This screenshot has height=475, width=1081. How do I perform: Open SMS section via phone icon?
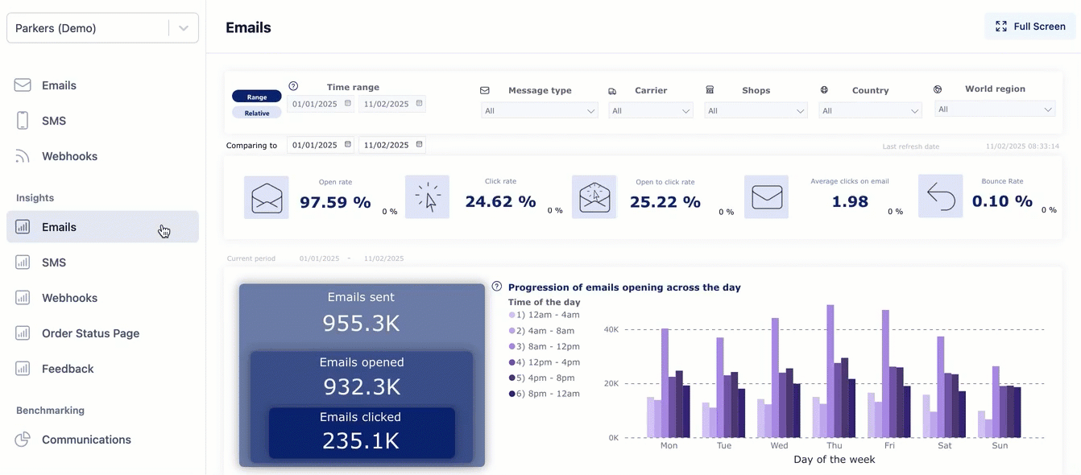[x=23, y=120]
